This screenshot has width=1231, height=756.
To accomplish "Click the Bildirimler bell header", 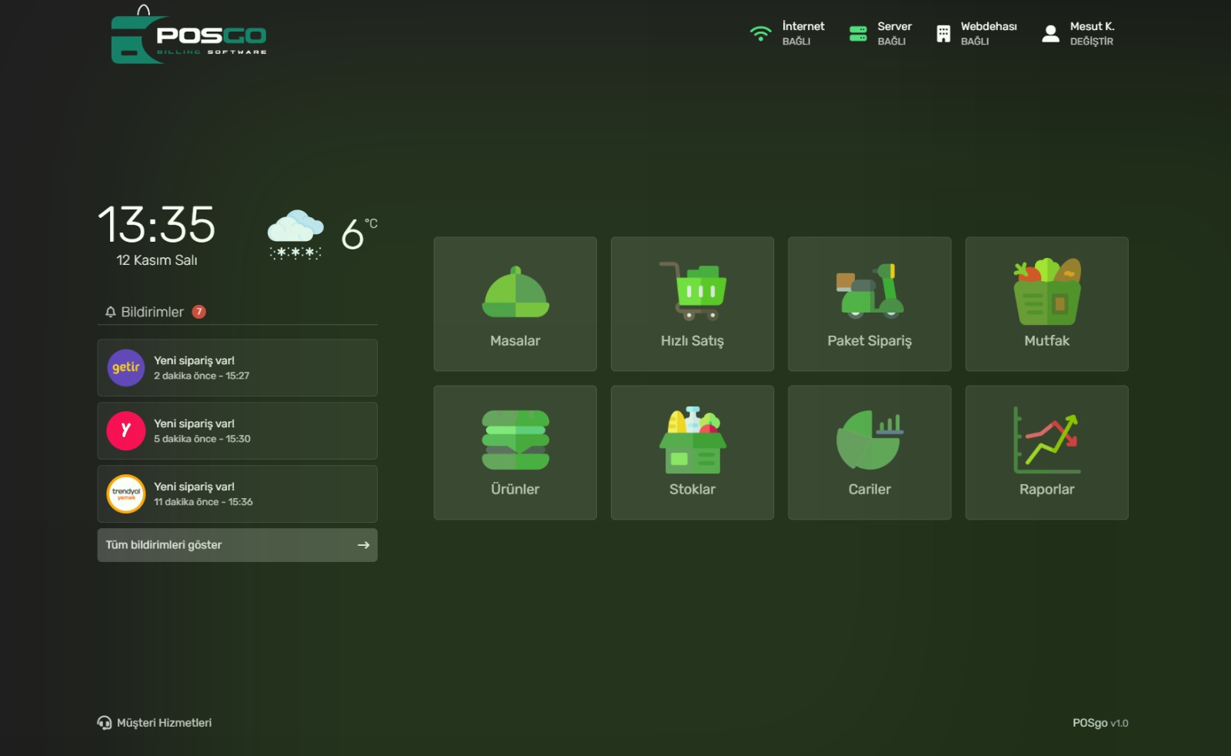I will (152, 312).
